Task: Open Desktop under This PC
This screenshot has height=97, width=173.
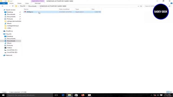Action: click(10, 36)
